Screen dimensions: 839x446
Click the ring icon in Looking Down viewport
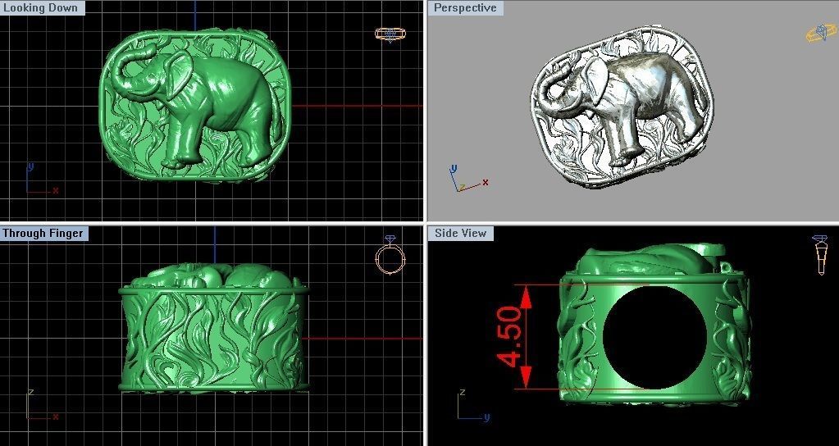[x=390, y=34]
